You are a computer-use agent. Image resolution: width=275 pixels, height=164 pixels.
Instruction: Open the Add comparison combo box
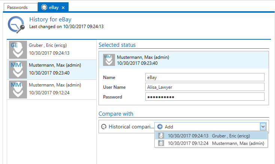coord(211,127)
